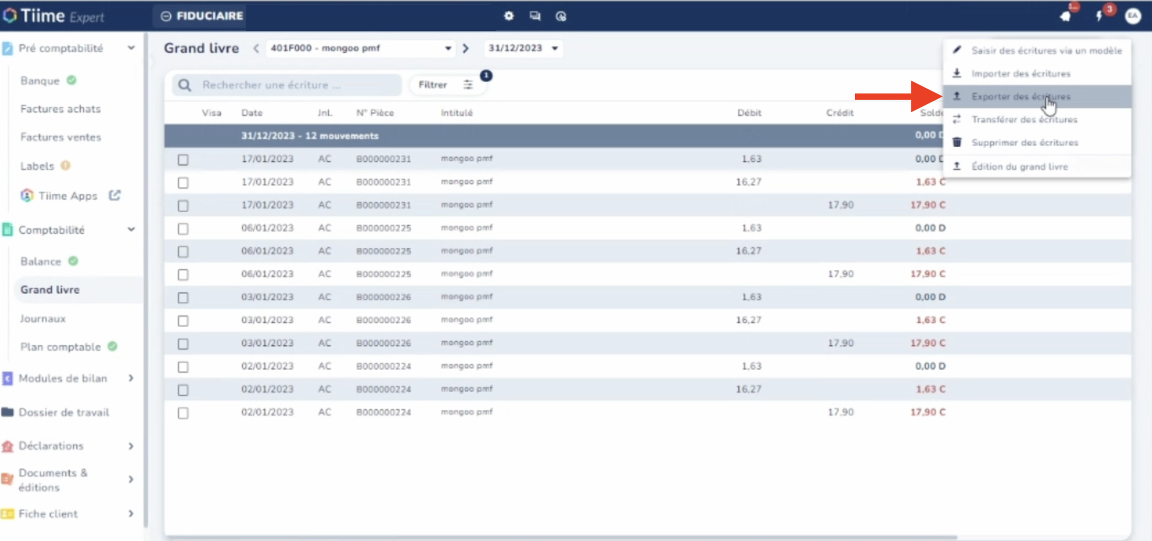Click the download icon beside Importer des écritures
The image size is (1152, 541).
click(x=957, y=73)
